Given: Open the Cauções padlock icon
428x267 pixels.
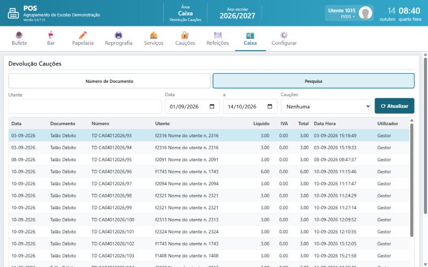Looking at the screenshot, I should tap(185, 35).
